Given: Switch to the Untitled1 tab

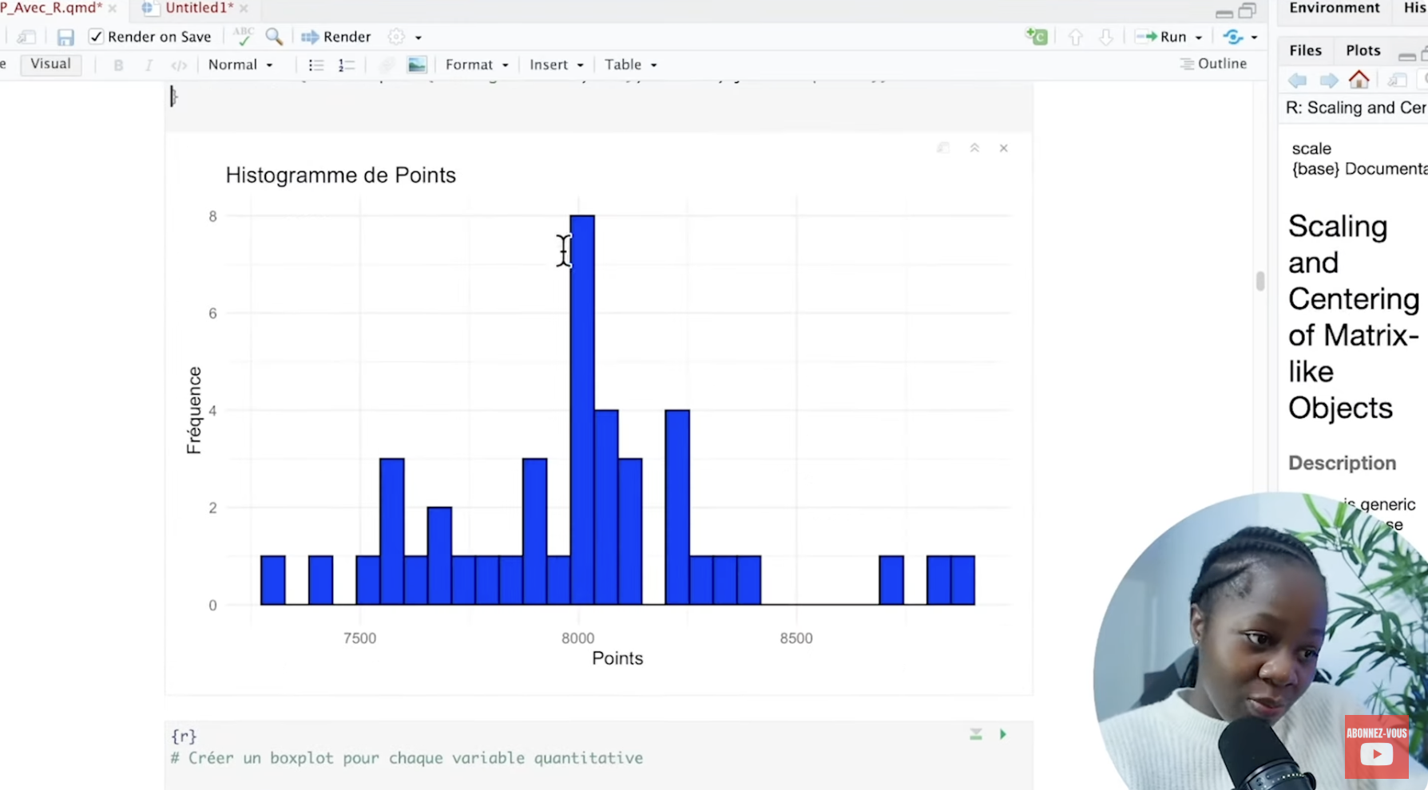Looking at the screenshot, I should pyautogui.click(x=198, y=8).
